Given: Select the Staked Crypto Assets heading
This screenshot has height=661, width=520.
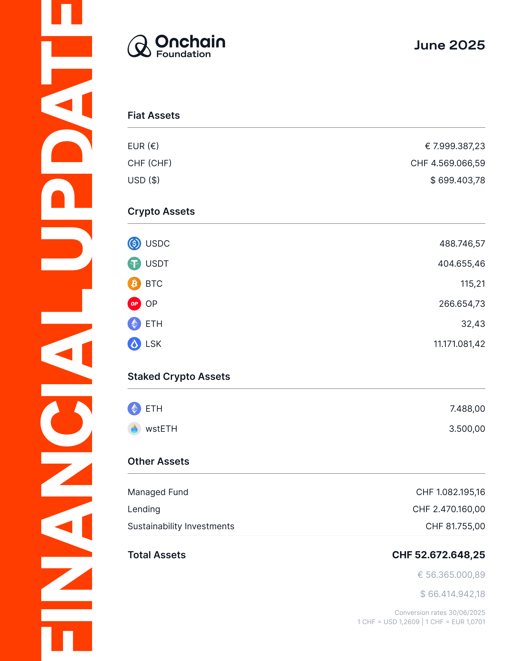Looking at the screenshot, I should point(179,377).
